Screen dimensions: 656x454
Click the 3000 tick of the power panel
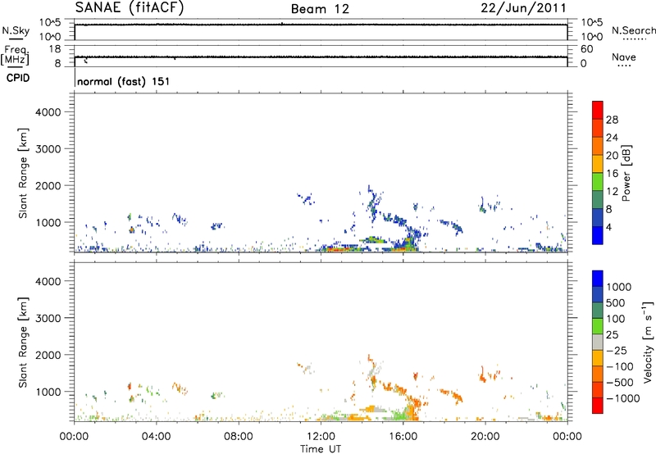tap(48, 149)
